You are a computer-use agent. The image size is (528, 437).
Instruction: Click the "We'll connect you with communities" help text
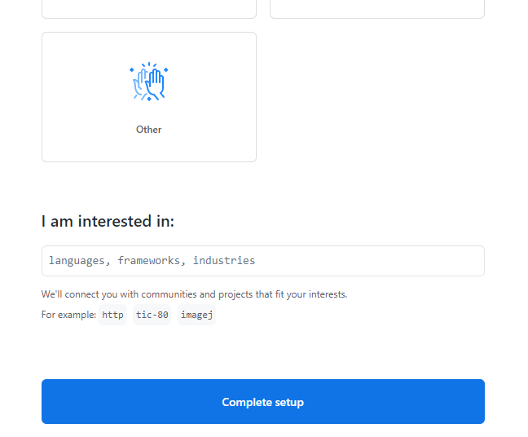click(x=194, y=294)
